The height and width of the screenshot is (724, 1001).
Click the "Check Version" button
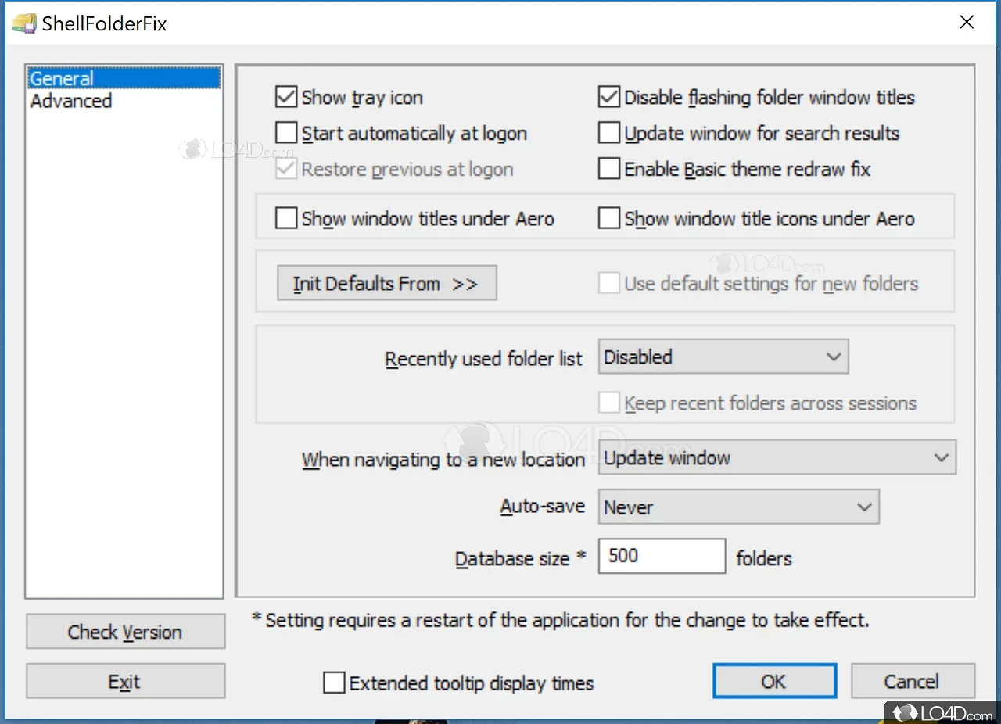coord(125,631)
